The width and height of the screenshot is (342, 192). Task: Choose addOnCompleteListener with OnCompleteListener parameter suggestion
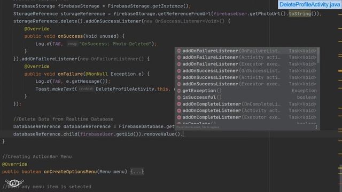point(247,104)
